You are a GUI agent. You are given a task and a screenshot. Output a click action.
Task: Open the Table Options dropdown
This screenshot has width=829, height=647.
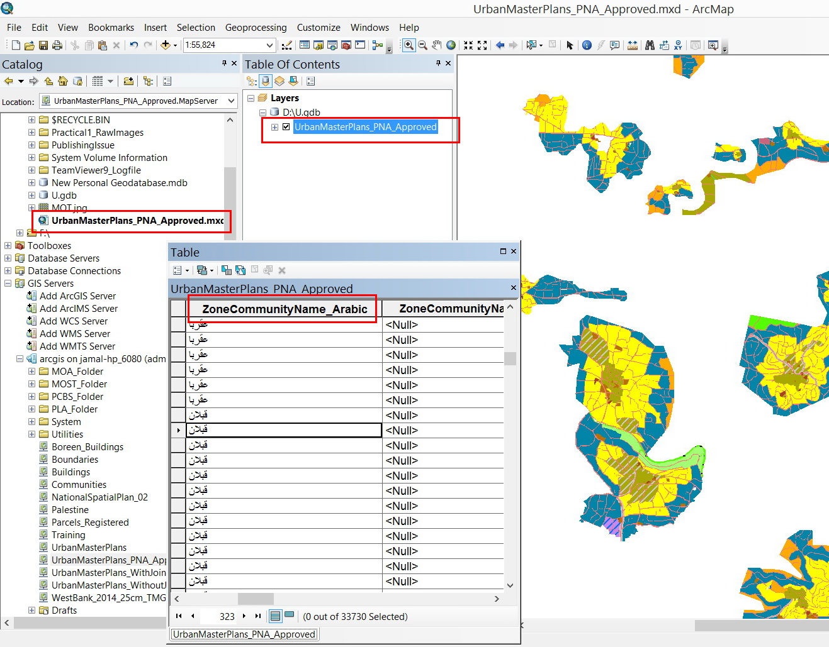(x=181, y=270)
